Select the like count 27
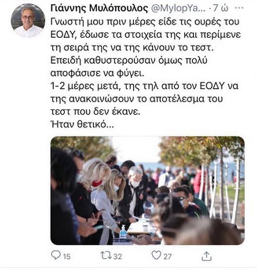257x276 pixels. 167,256
